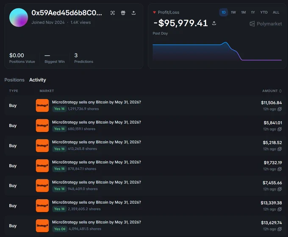
Task: Click the Yes 0¢ badge for 4,096,481.5 shares
Action: 60,229
